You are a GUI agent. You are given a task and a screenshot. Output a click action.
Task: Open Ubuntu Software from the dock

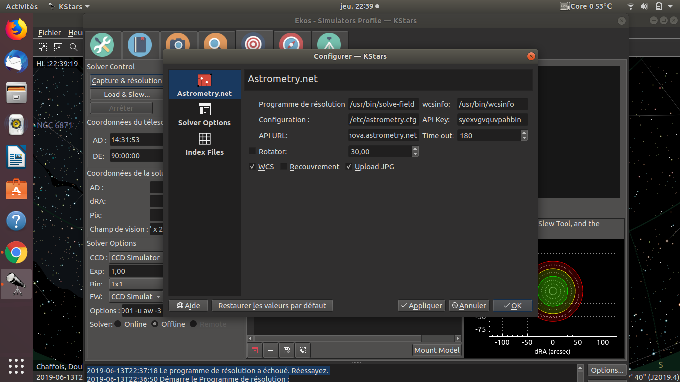[x=16, y=189]
